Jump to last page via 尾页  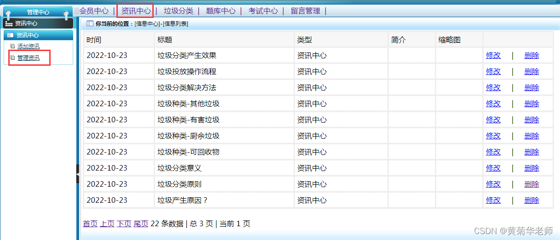pyautogui.click(x=141, y=224)
